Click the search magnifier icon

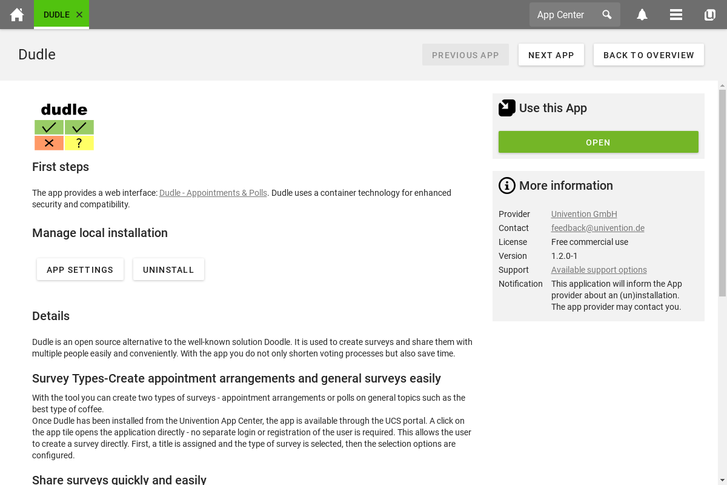point(606,15)
